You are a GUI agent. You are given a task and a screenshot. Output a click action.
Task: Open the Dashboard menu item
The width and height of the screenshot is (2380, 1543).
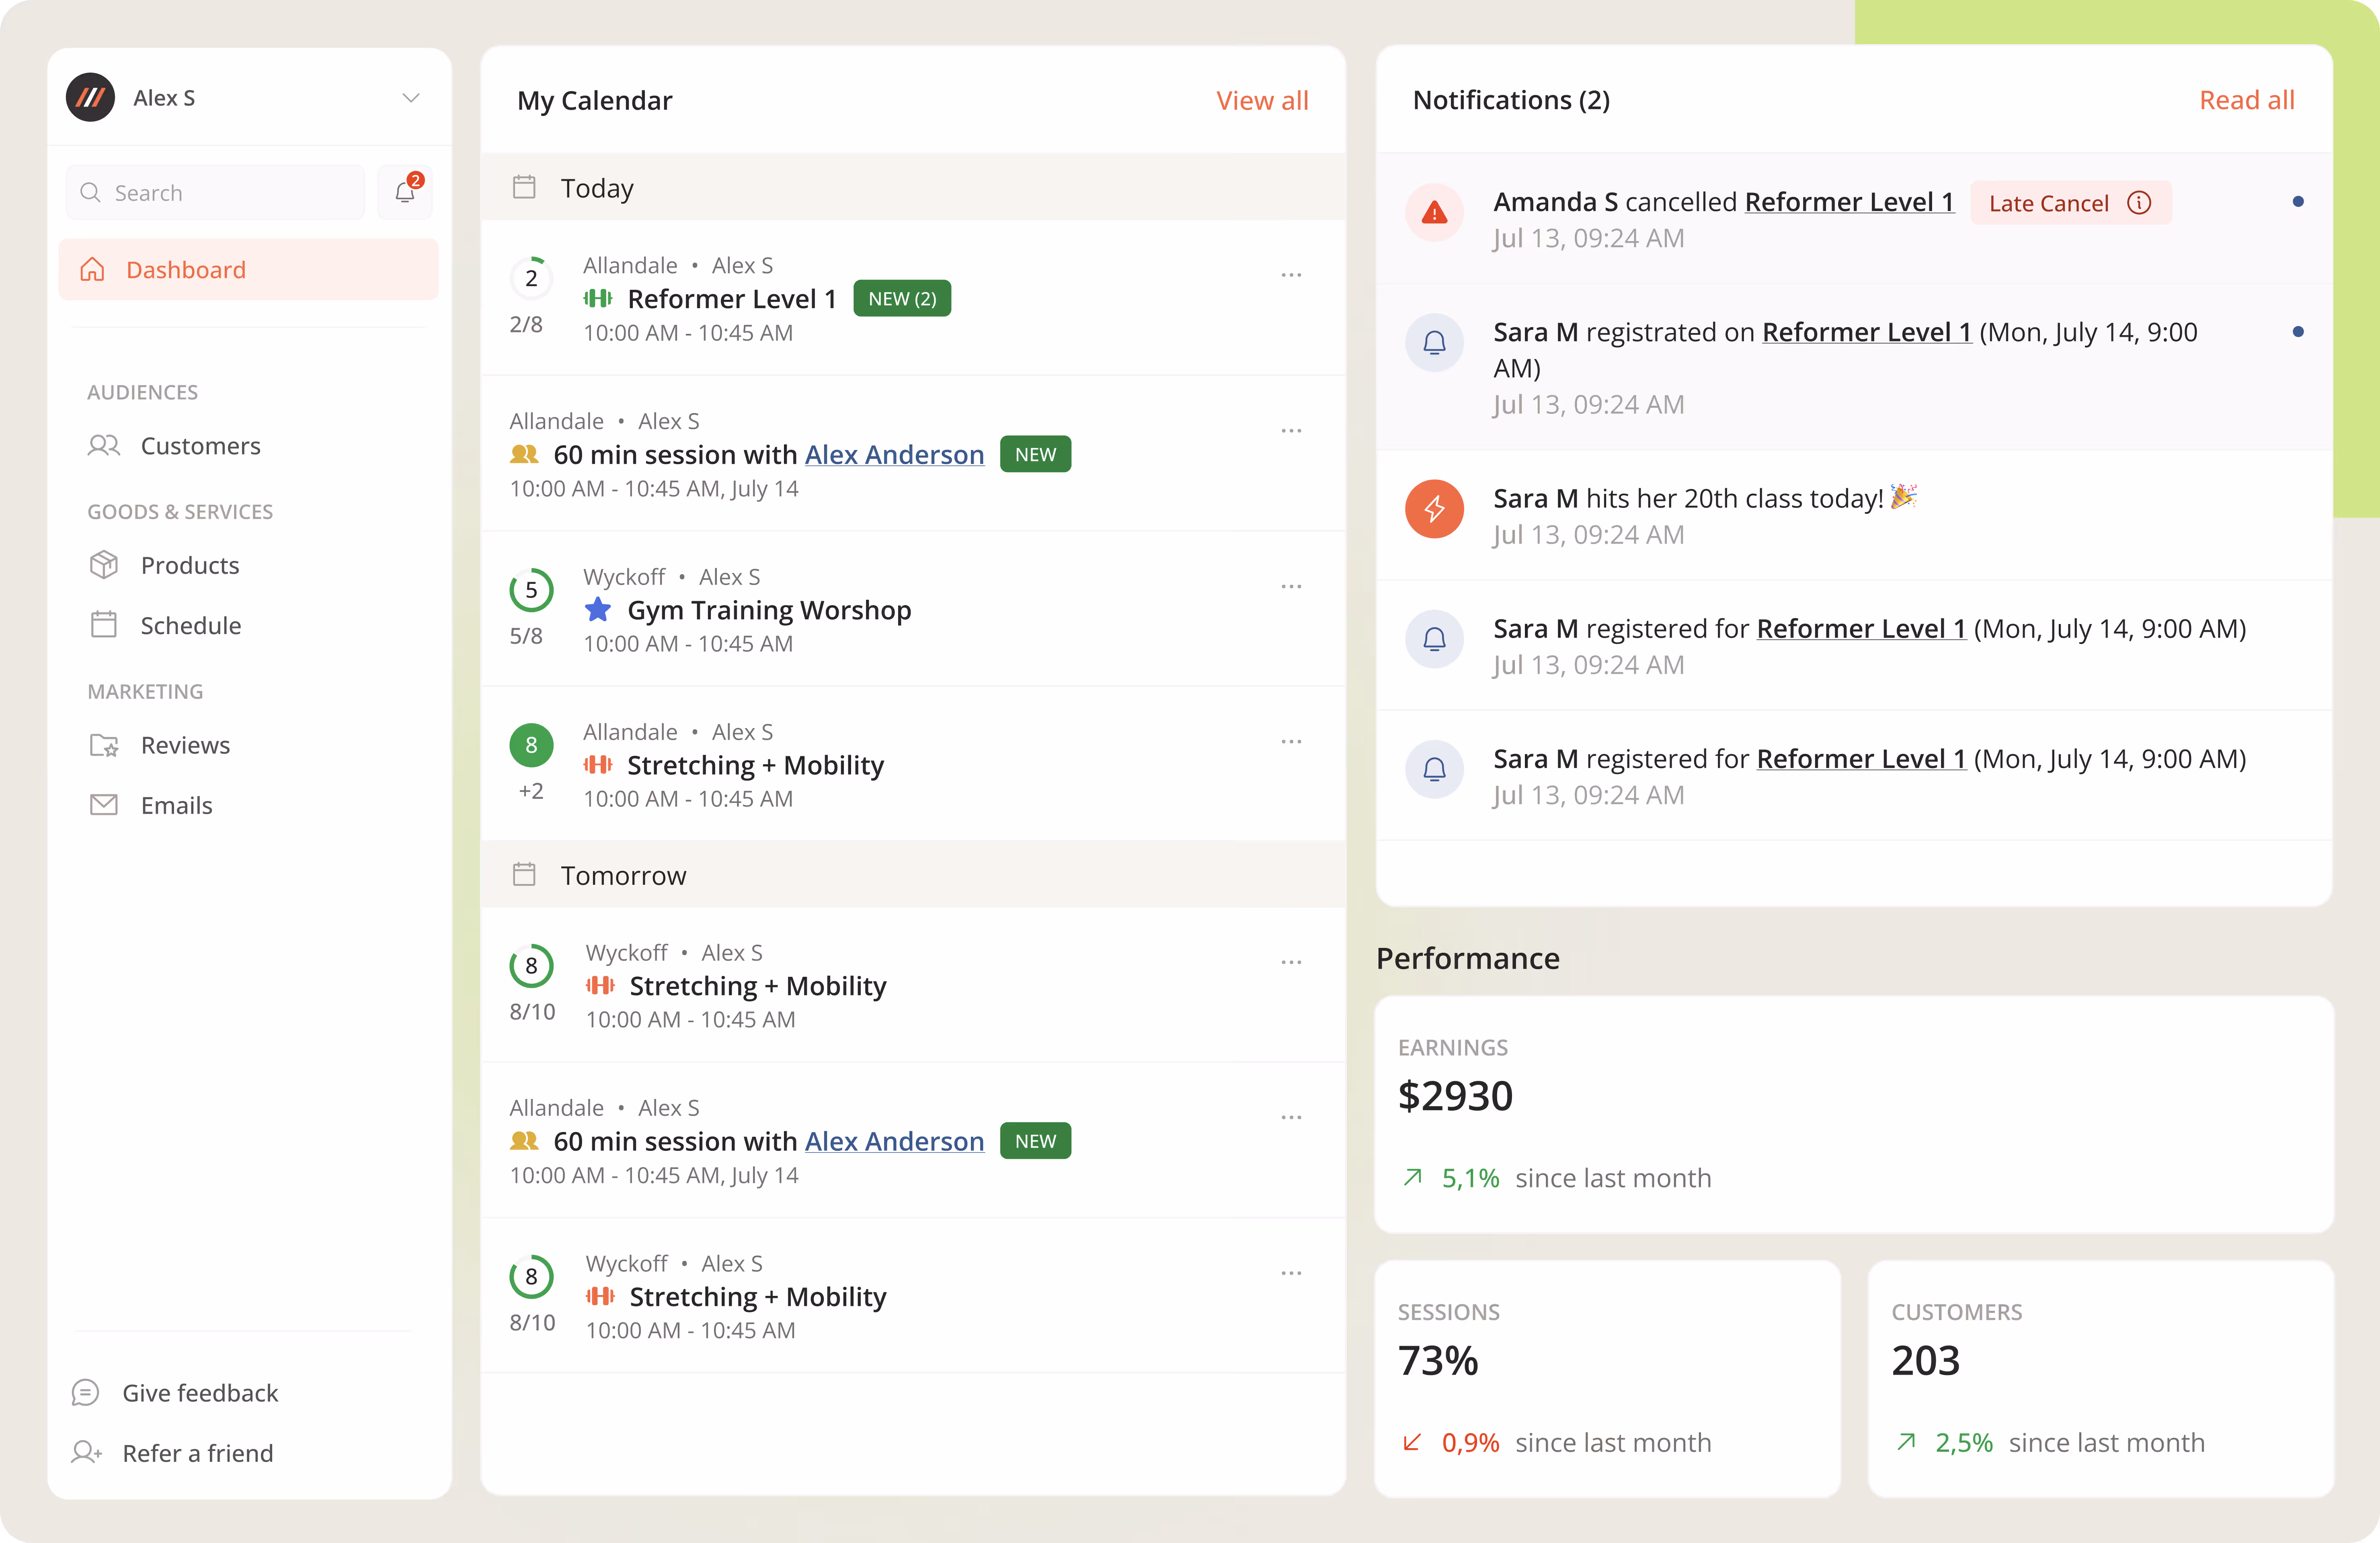click(248, 270)
